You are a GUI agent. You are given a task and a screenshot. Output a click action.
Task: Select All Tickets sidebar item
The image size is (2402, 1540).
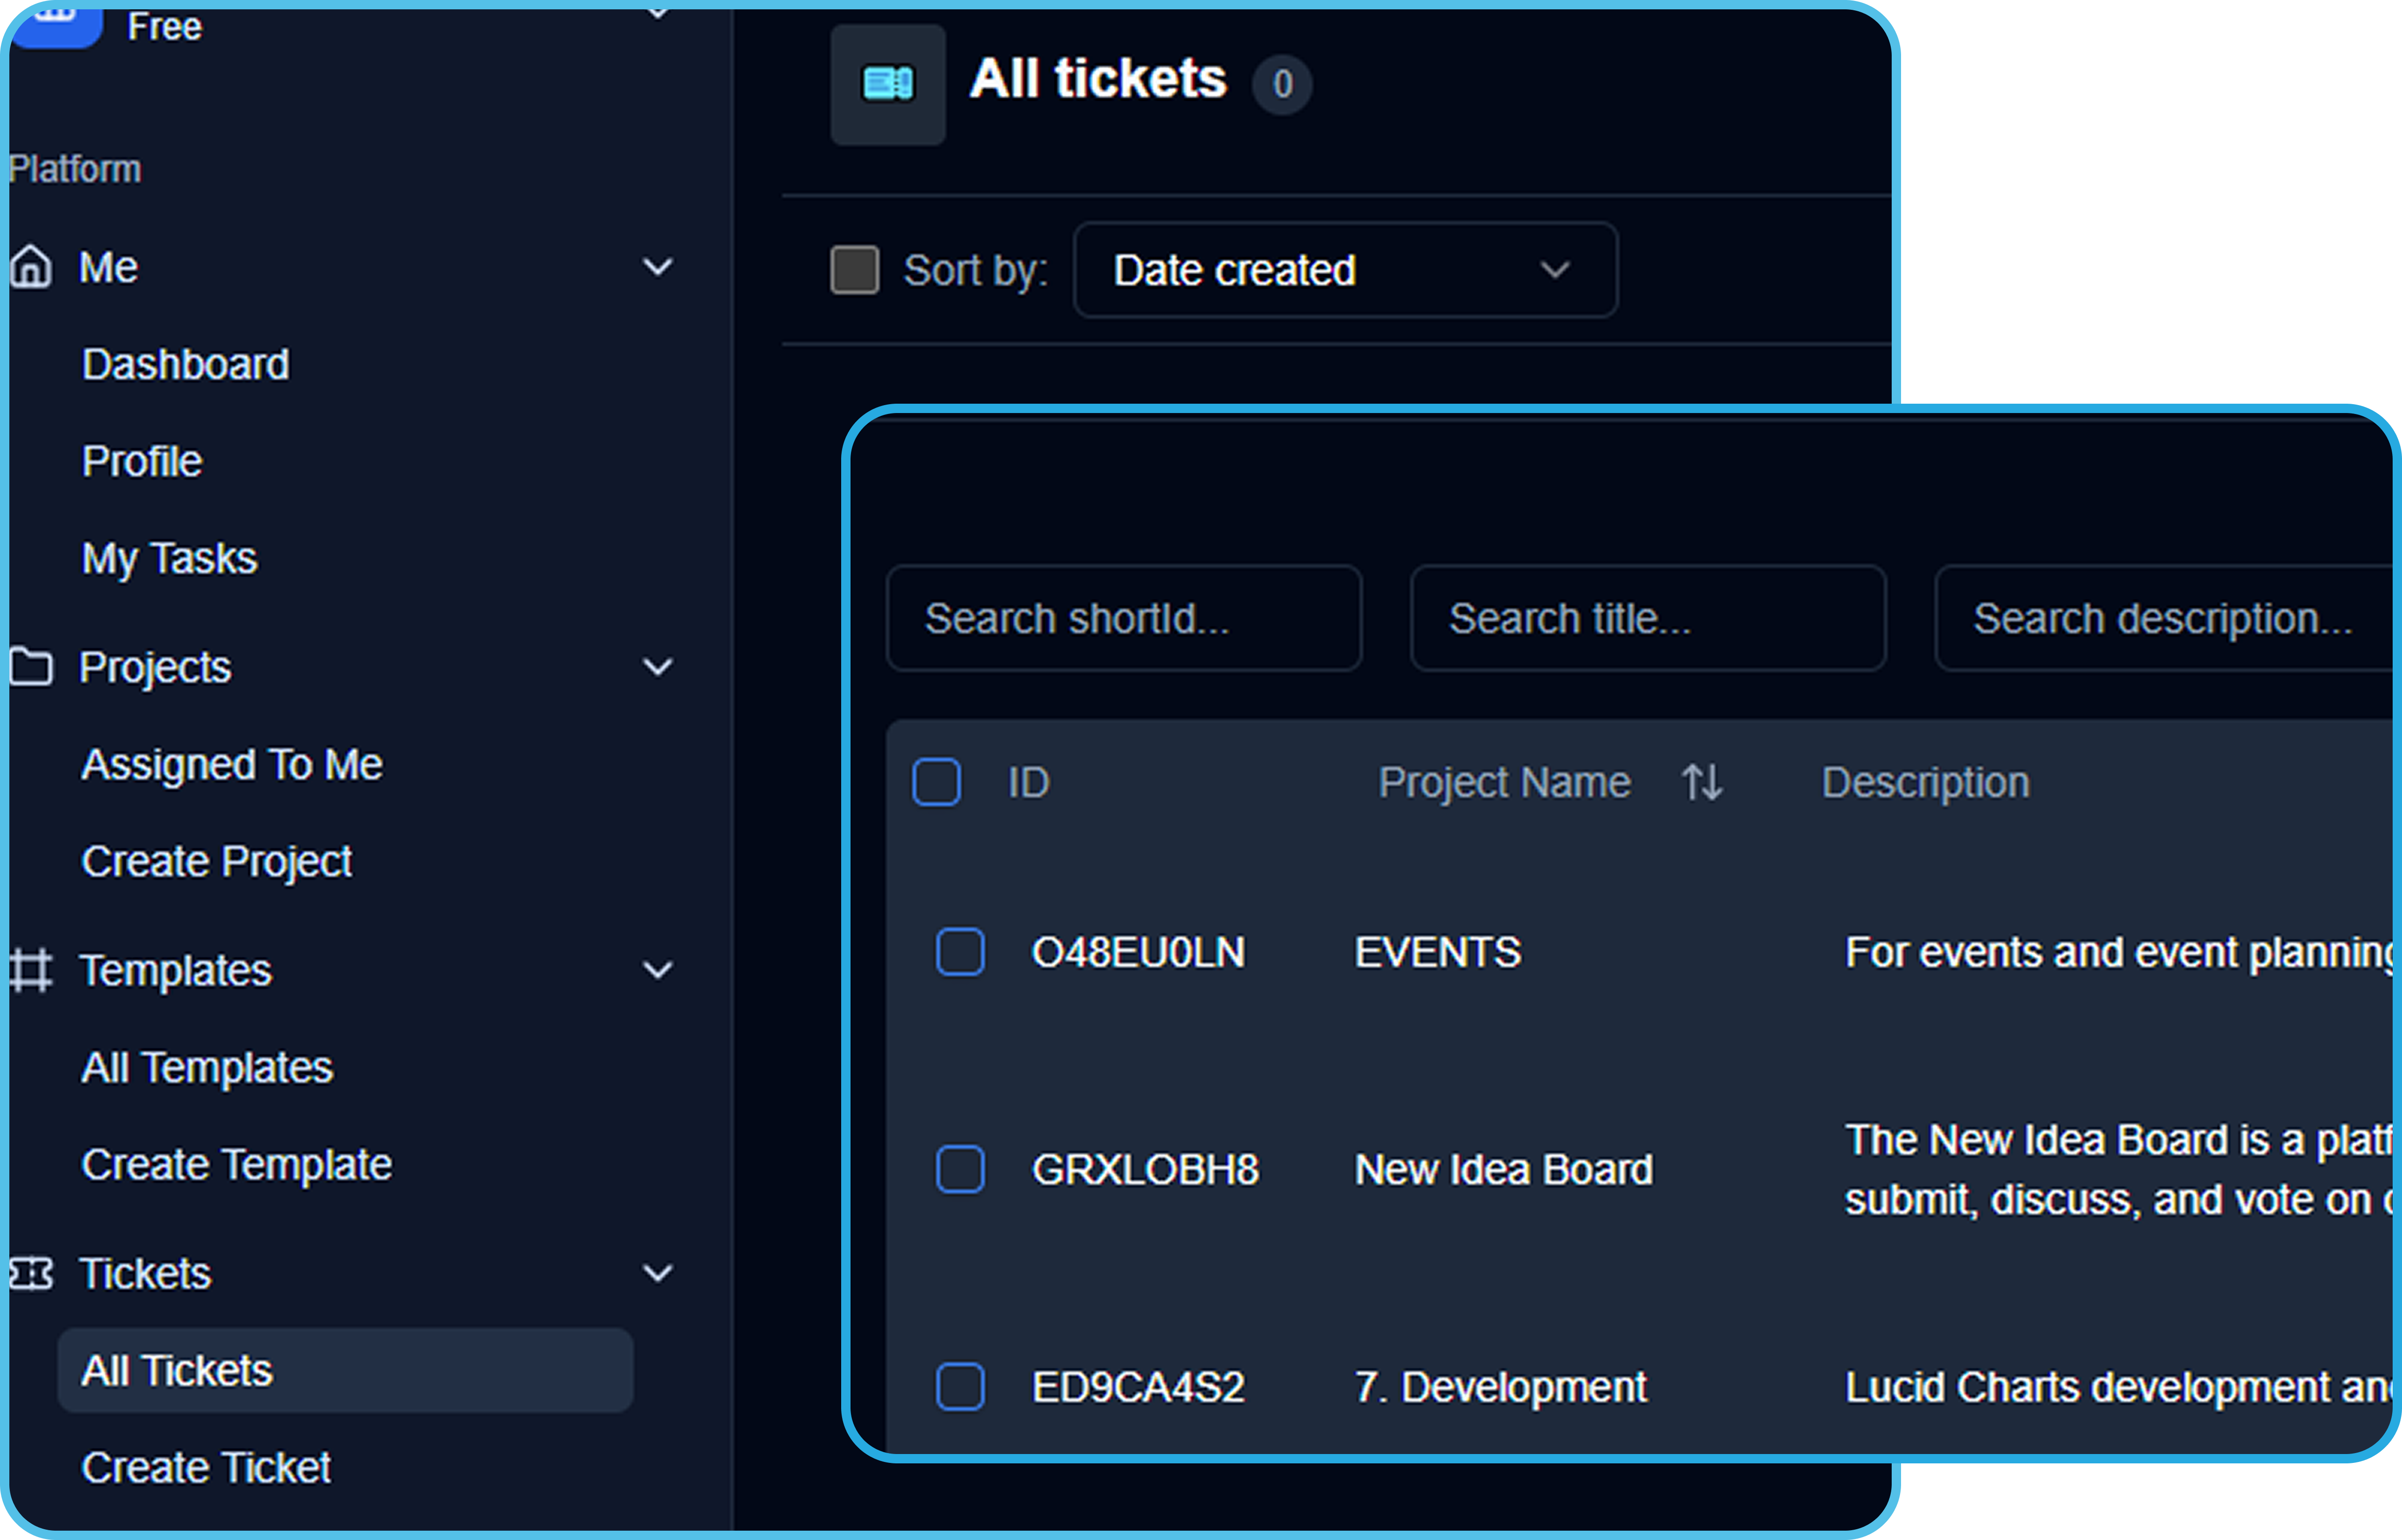pos(345,1370)
